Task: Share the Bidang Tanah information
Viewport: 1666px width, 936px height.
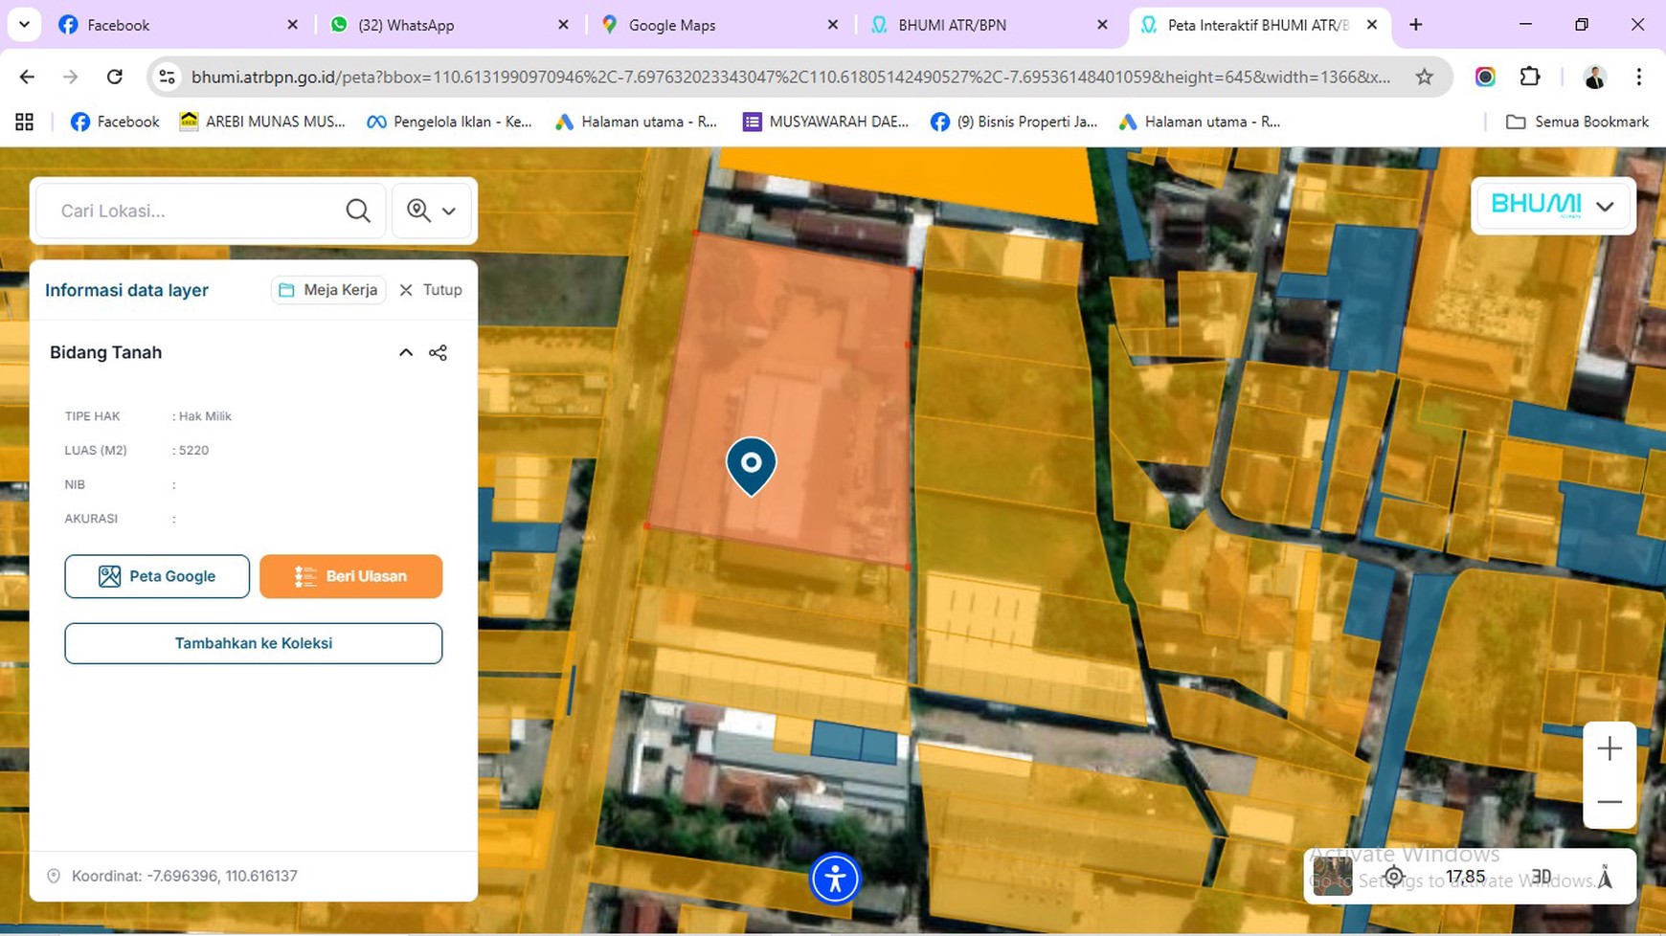Action: coord(439,352)
